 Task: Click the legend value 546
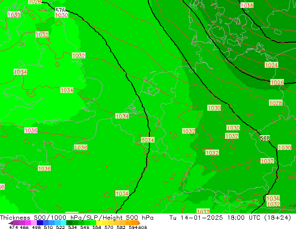(85, 227)
